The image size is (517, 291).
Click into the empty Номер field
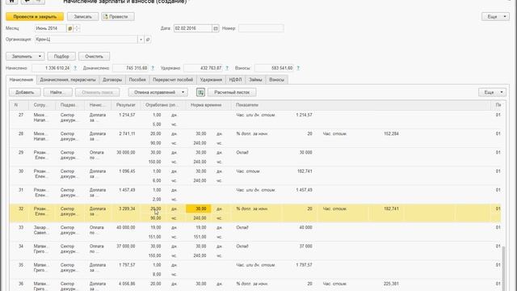pyautogui.click(x=261, y=28)
